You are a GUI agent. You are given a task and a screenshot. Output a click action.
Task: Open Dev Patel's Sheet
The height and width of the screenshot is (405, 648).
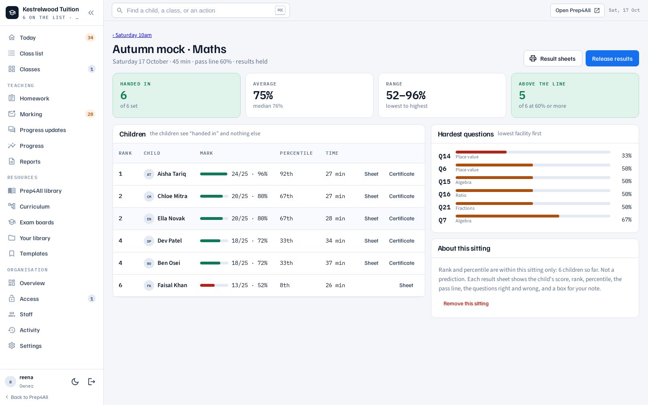371,241
